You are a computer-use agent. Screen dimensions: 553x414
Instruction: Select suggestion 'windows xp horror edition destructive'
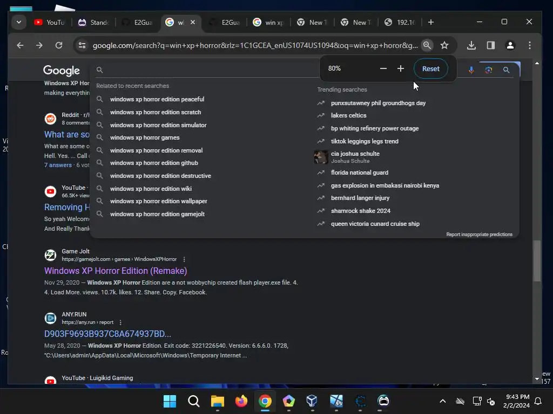(160, 176)
